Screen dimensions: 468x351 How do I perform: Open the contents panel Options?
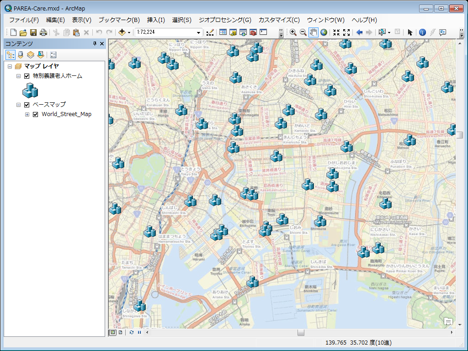53,55
